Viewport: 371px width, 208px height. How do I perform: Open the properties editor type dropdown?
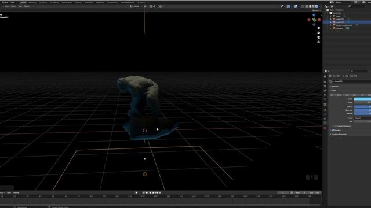(x=326, y=71)
